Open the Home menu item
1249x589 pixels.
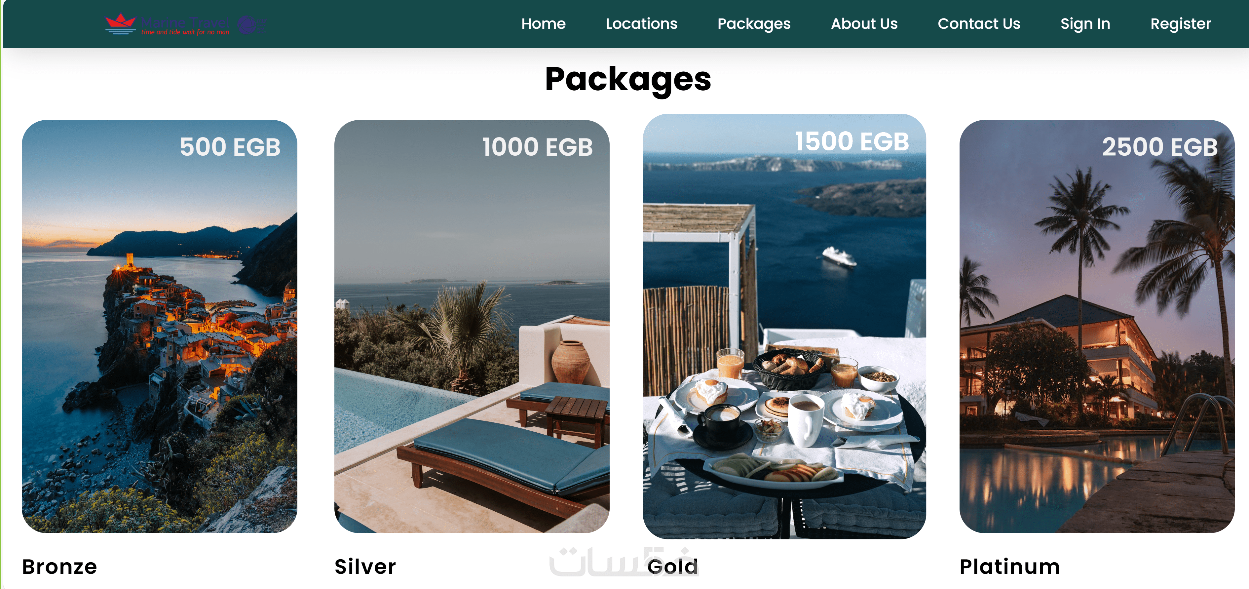pyautogui.click(x=543, y=24)
